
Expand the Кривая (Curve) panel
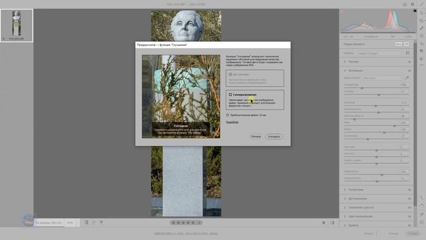point(345,225)
